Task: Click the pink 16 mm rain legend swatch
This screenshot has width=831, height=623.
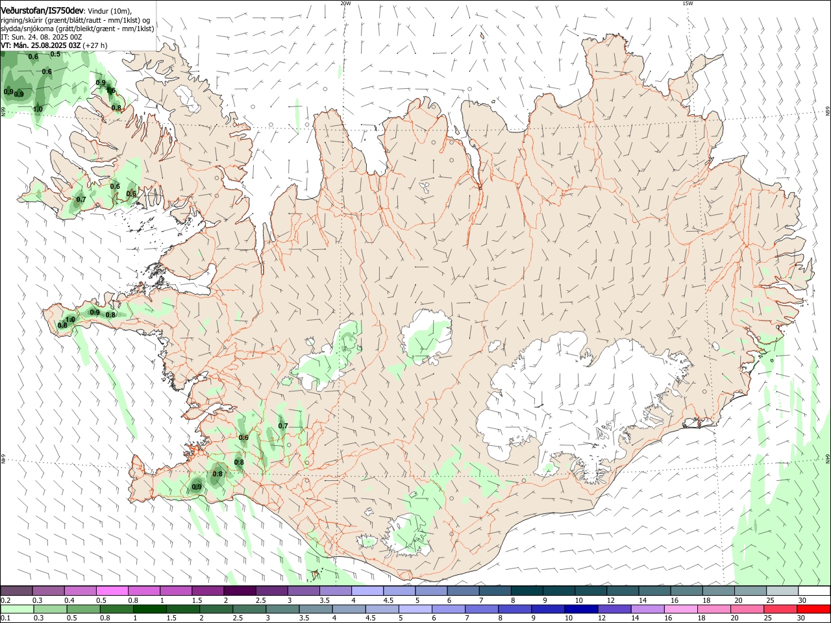Action: pyautogui.click(x=680, y=609)
